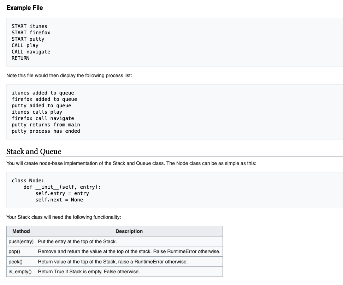Click the line START putty
Viewport: 343px width, 285px height.
click(28, 39)
